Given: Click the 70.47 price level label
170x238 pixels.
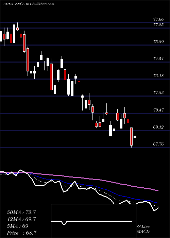Looking at the screenshot, I should click(x=158, y=110).
